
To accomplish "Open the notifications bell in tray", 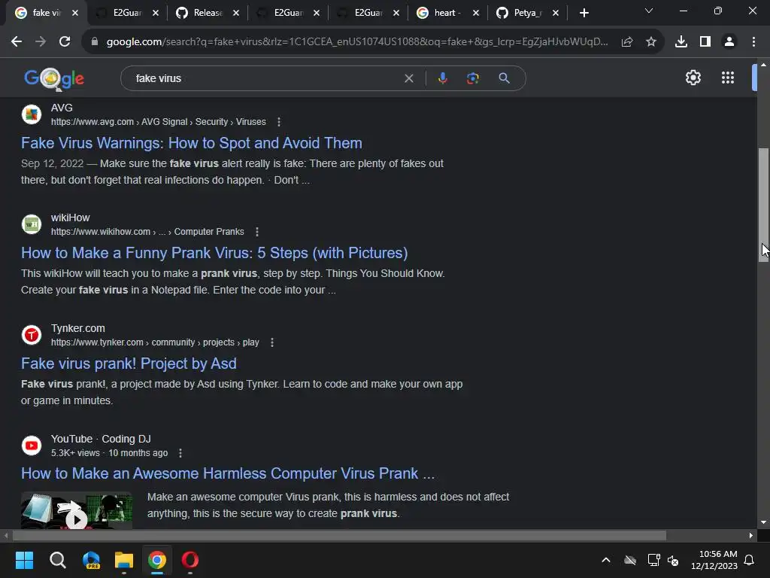I will coord(749,560).
